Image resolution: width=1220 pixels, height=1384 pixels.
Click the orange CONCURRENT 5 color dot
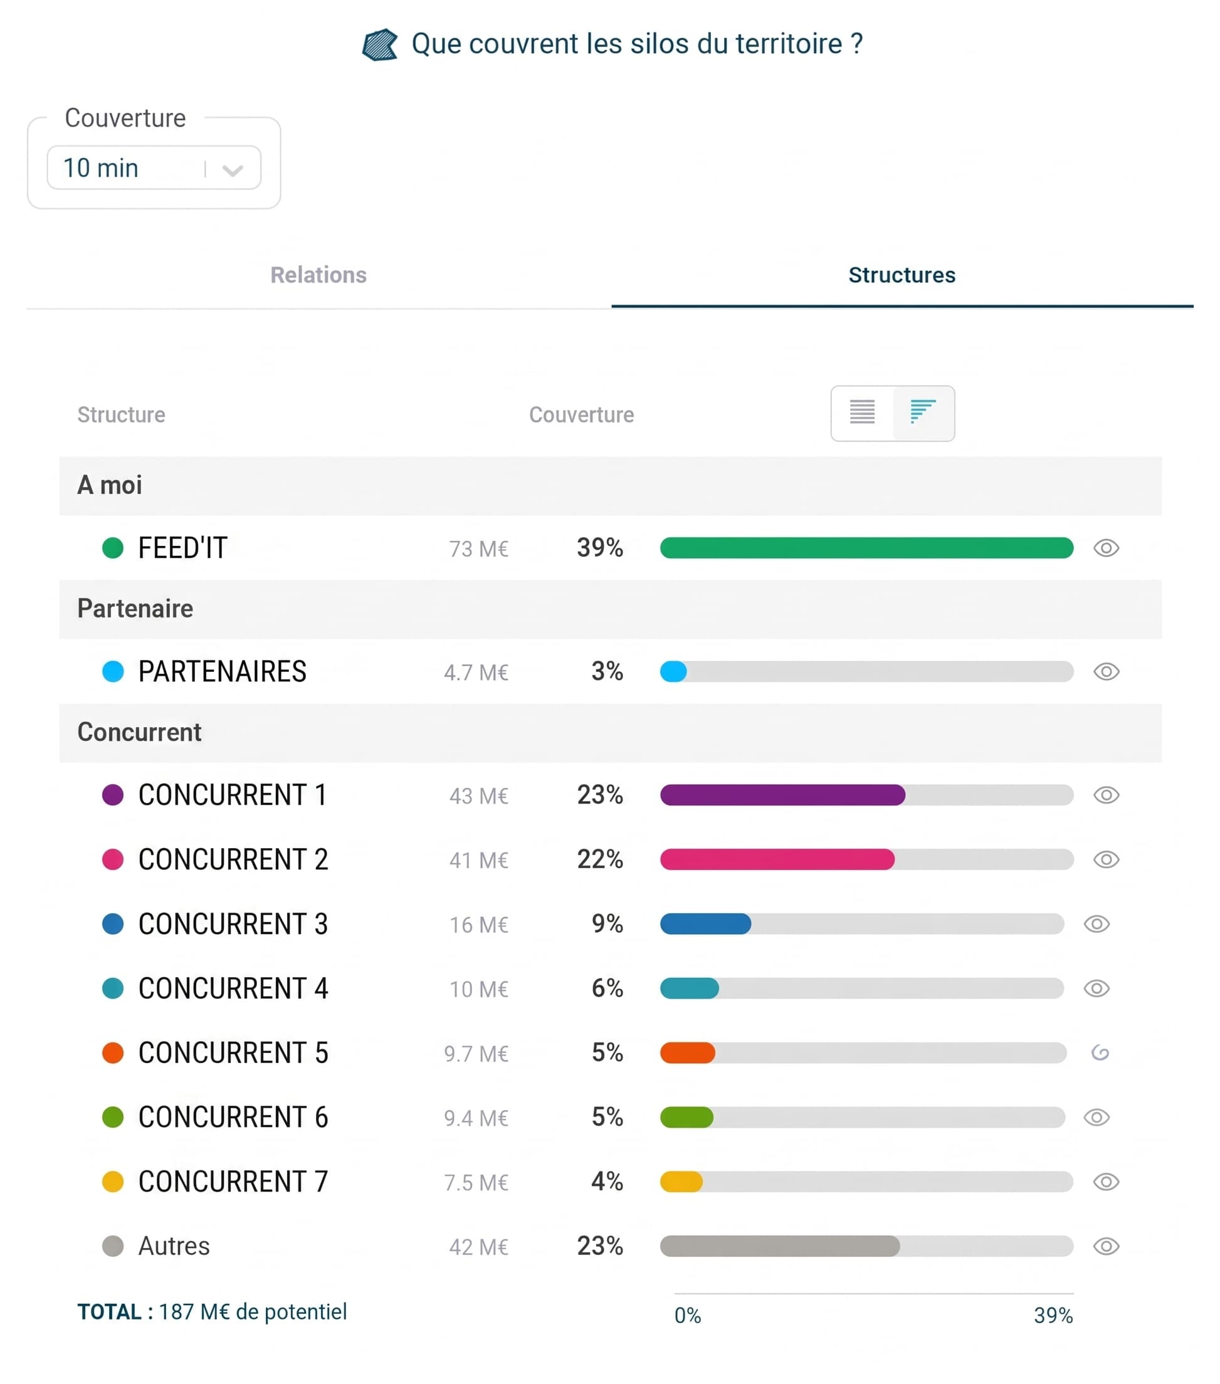tap(112, 1053)
